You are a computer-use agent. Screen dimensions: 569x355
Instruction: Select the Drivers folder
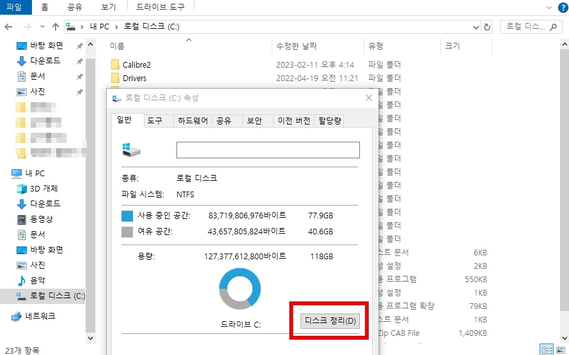pyautogui.click(x=134, y=79)
